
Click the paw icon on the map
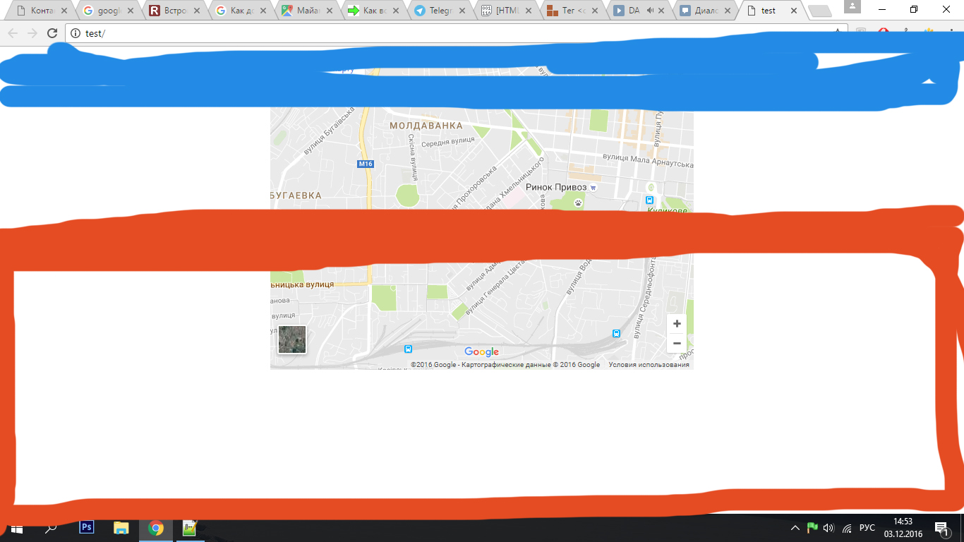pos(579,203)
